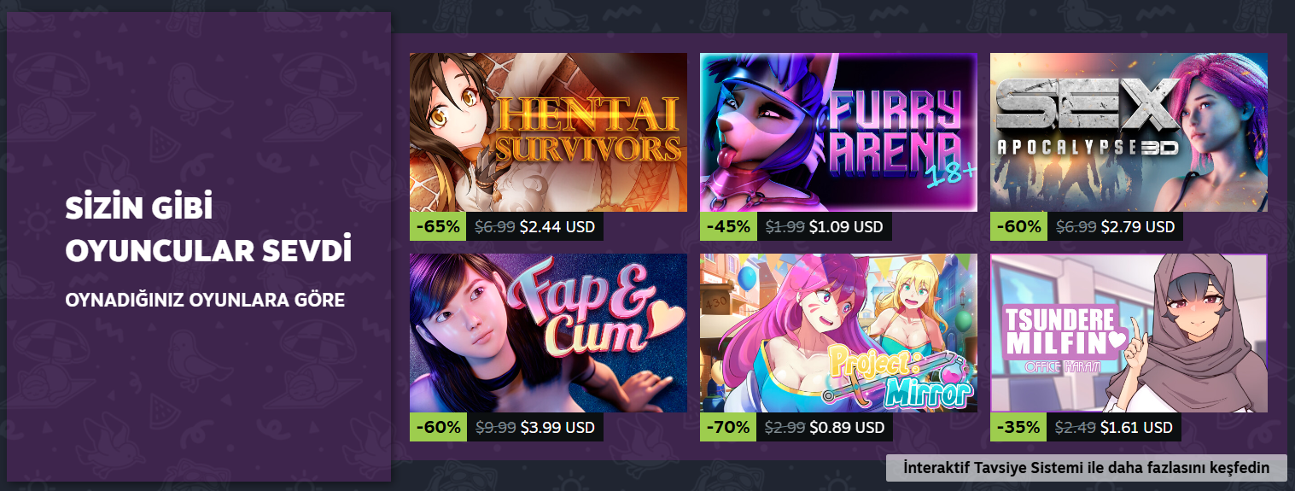Click the $1.09 USD price label
The image size is (1295, 491).
coord(846,227)
